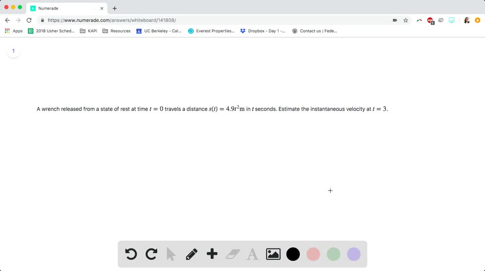The height and width of the screenshot is (271, 485).
Task: Bookmark this page with the star
Action: tap(405, 20)
